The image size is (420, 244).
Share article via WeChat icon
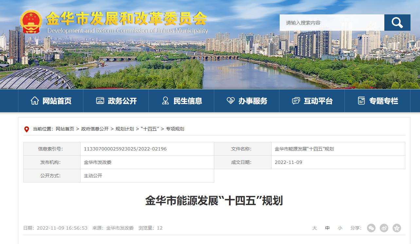371,228
